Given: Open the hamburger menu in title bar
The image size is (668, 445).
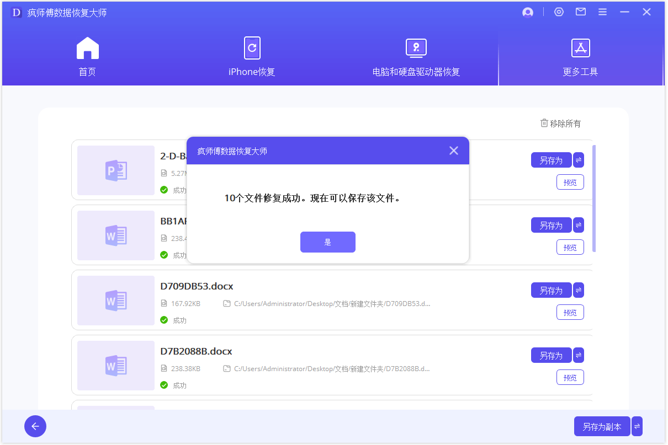Looking at the screenshot, I should coord(603,12).
